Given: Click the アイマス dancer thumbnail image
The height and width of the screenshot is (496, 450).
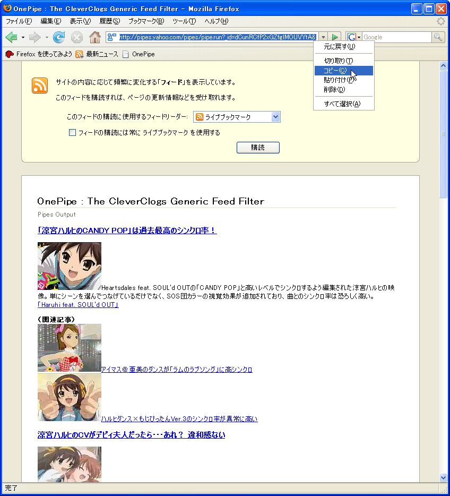Looking at the screenshot, I should click(x=70, y=348).
